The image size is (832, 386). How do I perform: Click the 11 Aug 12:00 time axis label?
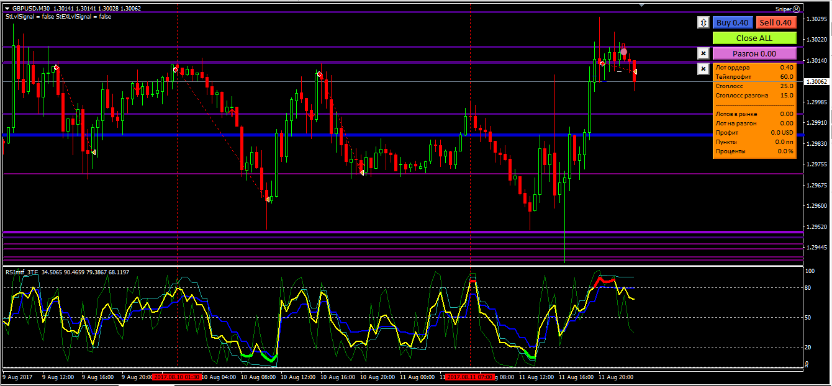(x=536, y=377)
